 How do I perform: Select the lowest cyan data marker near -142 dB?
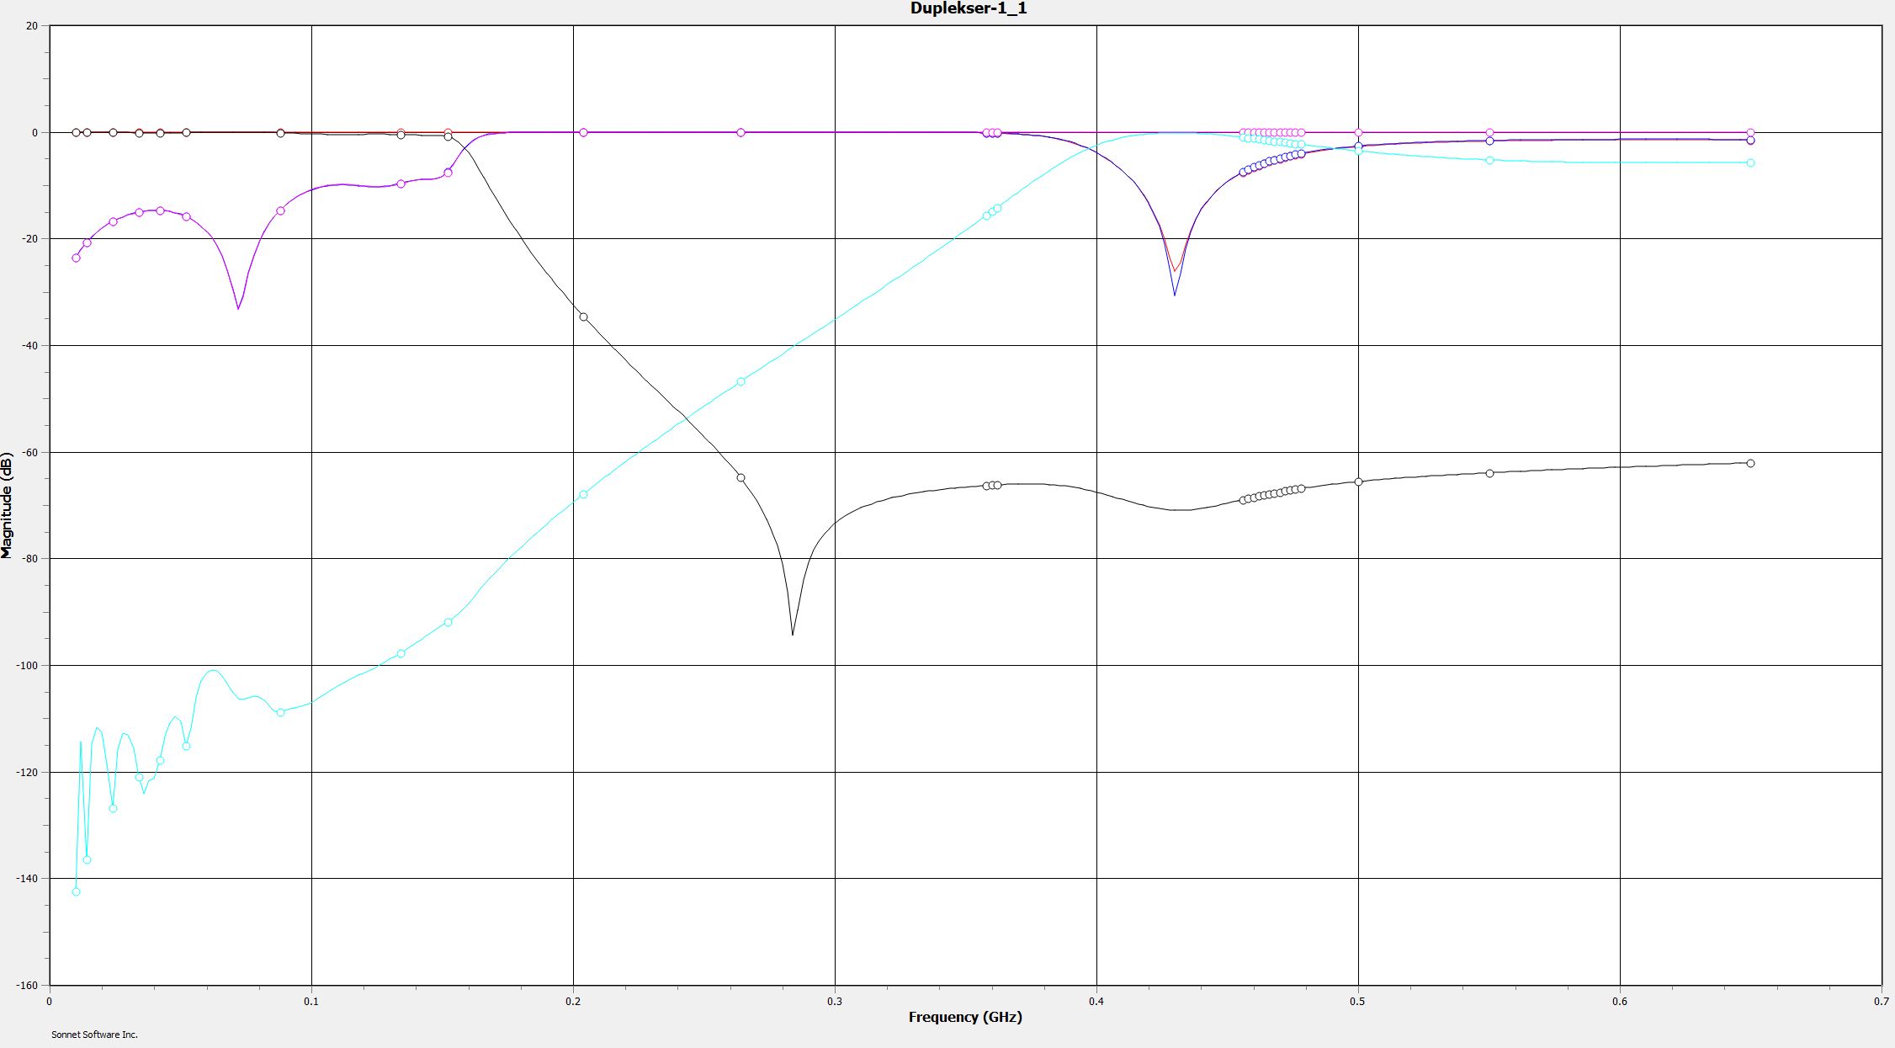click(x=76, y=891)
